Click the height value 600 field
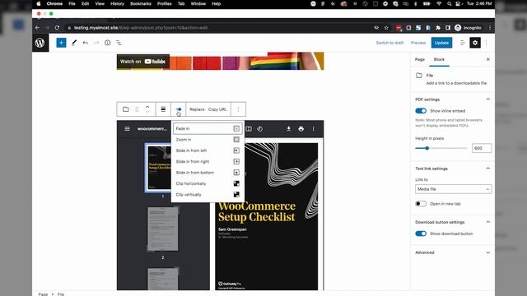Screen dimensions: 527x296 point(482,148)
